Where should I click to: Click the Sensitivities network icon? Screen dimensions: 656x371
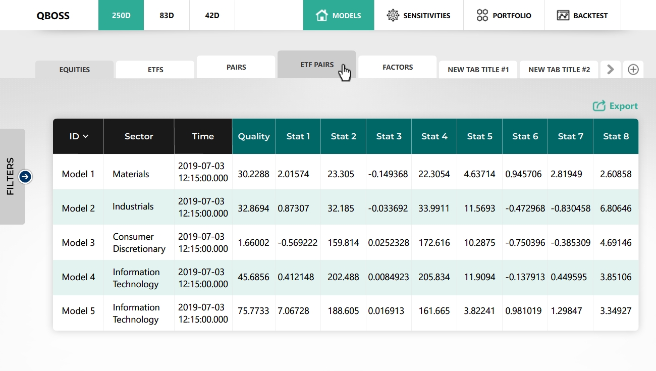(393, 15)
